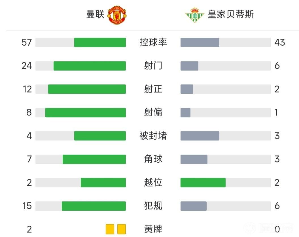Click the first yellow card icon
The width and height of the screenshot is (299, 237).
[x=110, y=229]
